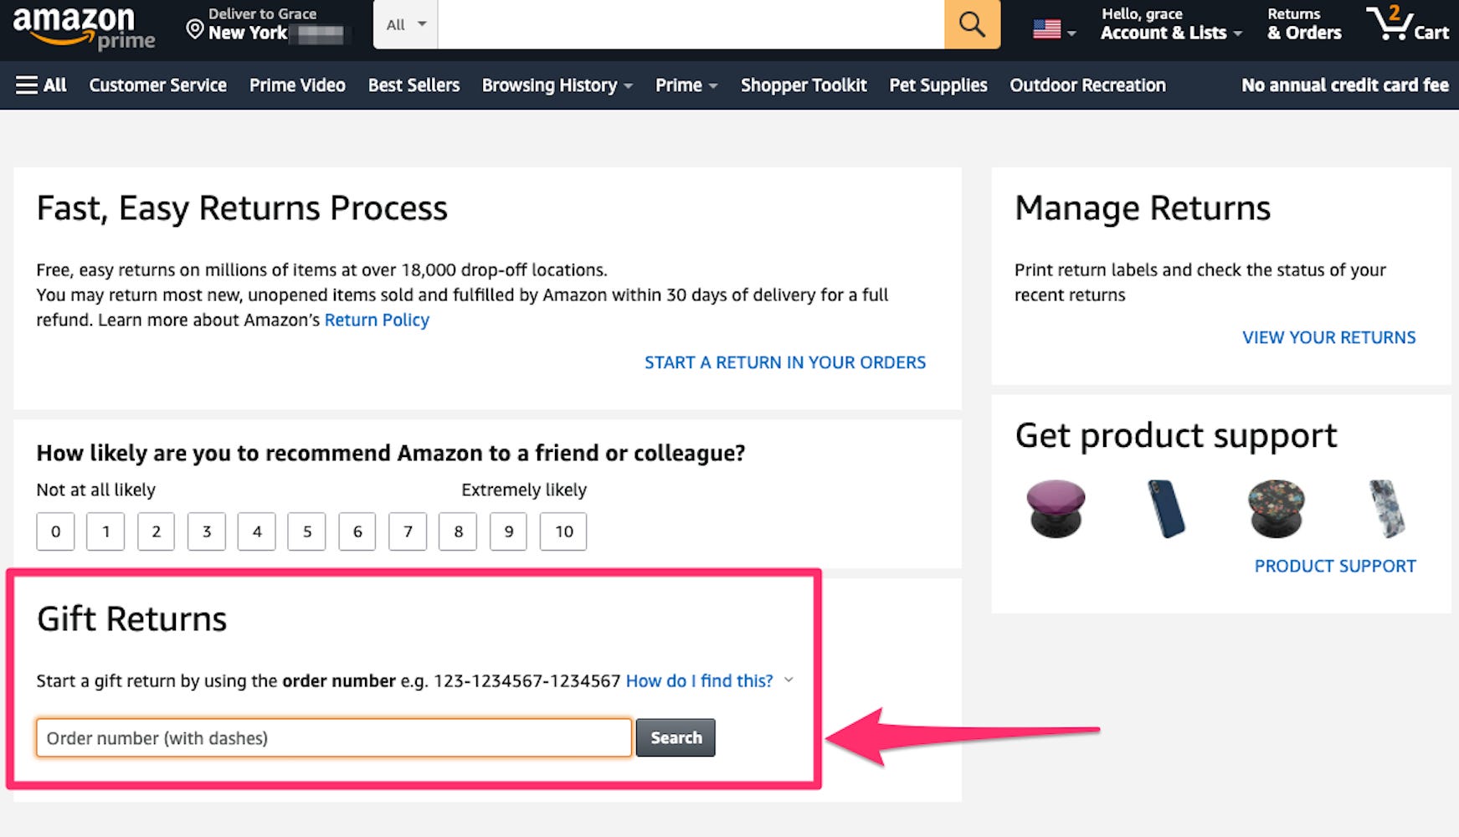This screenshot has height=837, width=1459.
Task: Click the Deliver to location pin
Action: click(195, 30)
